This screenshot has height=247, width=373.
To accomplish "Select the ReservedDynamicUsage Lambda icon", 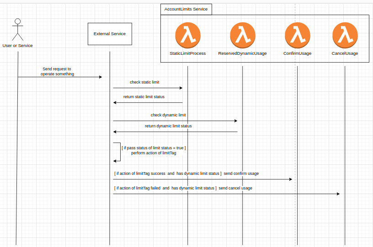I will click(242, 35).
